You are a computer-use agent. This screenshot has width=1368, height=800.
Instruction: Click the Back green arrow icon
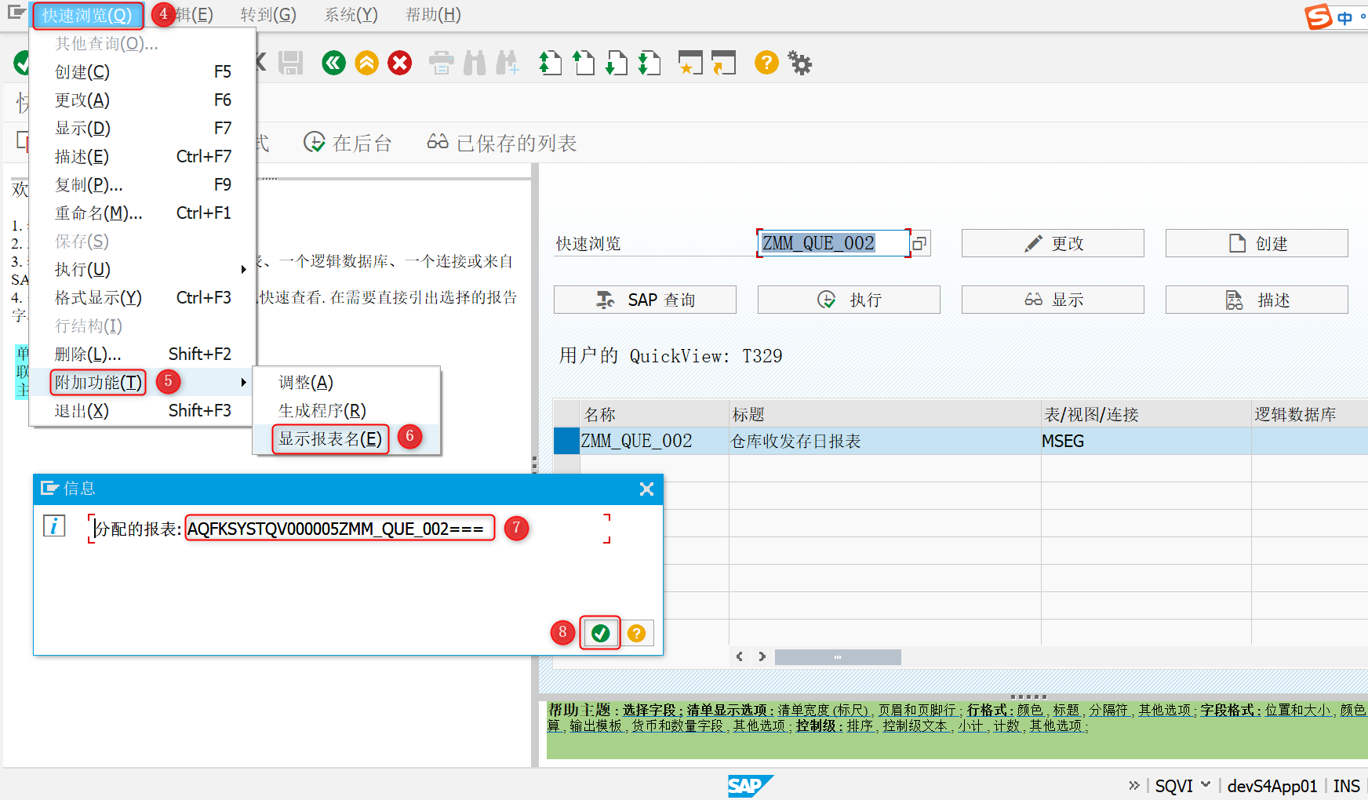tap(333, 63)
